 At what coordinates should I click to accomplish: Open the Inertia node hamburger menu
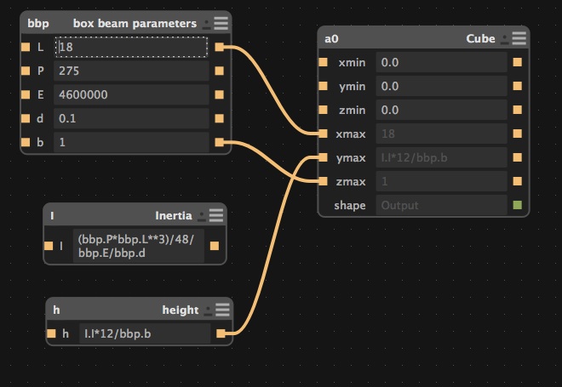pyautogui.click(x=216, y=216)
